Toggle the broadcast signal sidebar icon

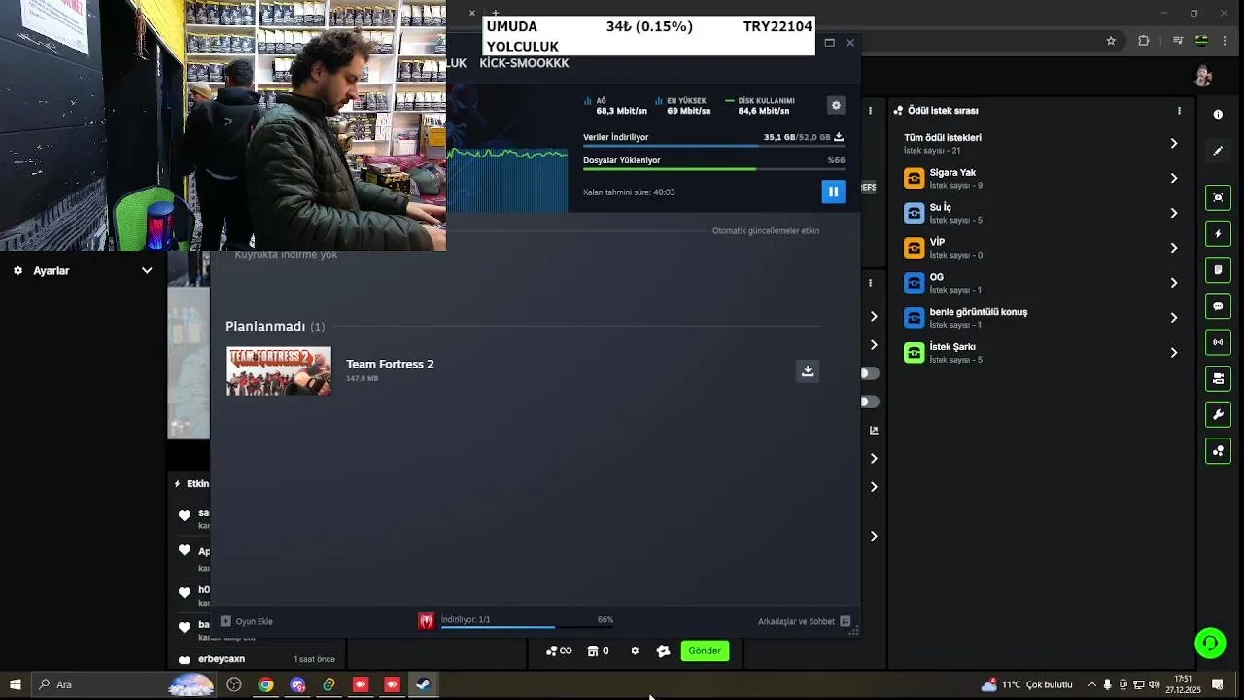pyautogui.click(x=1218, y=342)
